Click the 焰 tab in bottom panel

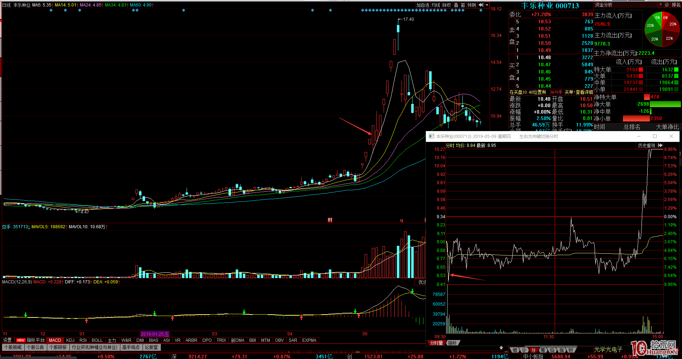[552, 350]
